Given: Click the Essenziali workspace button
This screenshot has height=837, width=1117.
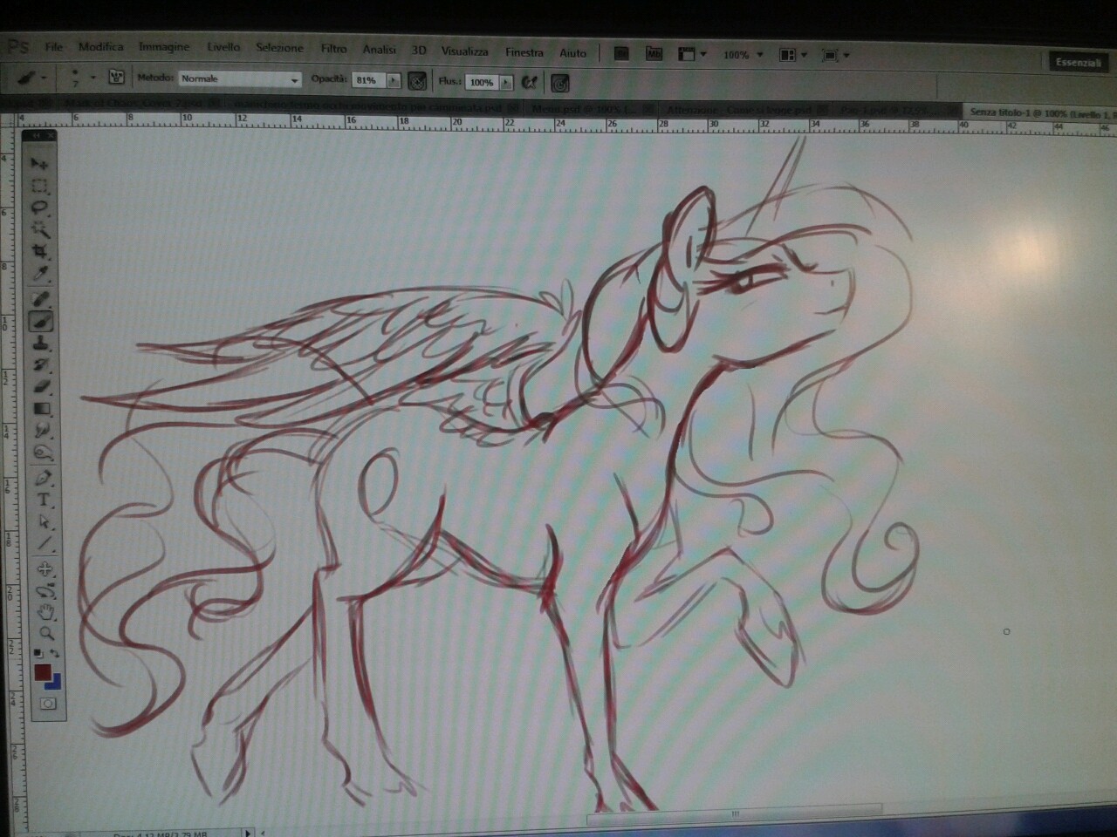Looking at the screenshot, I should pyautogui.click(x=1078, y=62).
